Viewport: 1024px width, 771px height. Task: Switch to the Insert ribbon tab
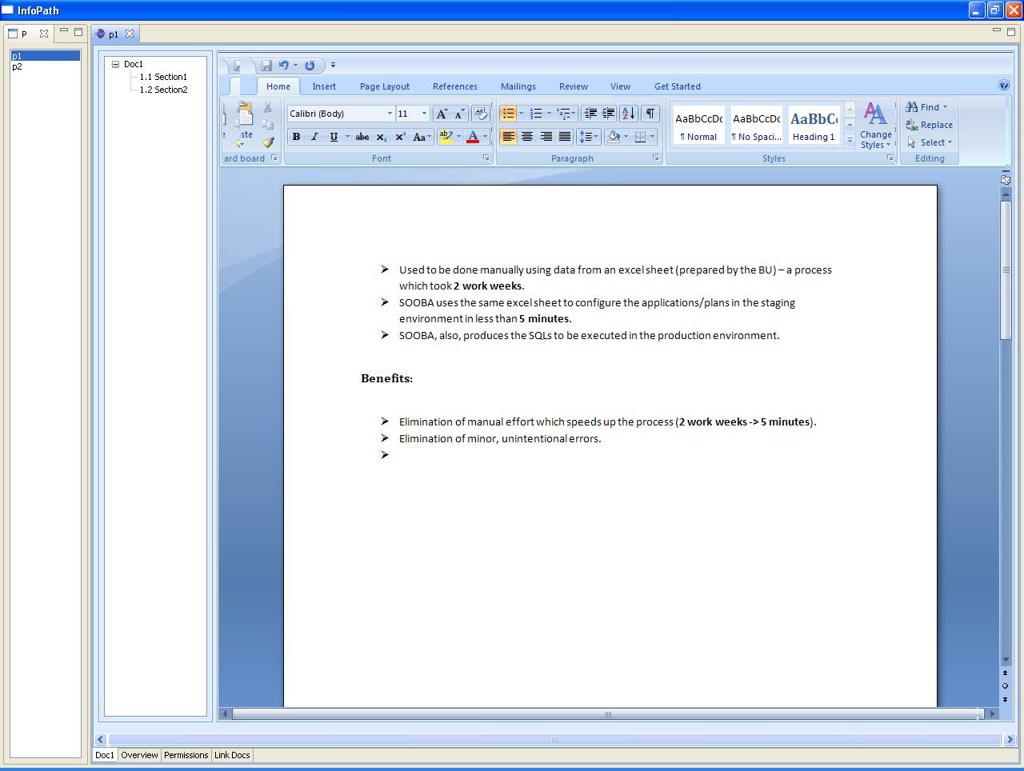tap(324, 86)
